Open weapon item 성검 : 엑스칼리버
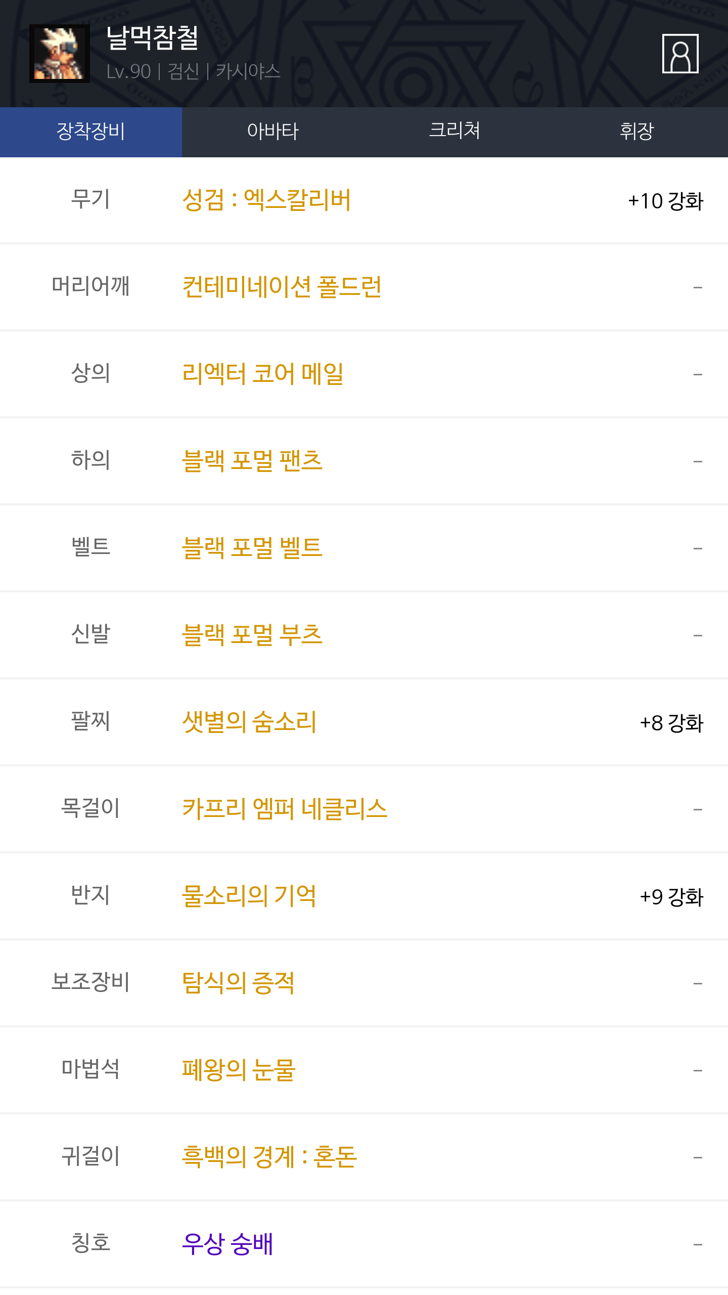 [266, 200]
